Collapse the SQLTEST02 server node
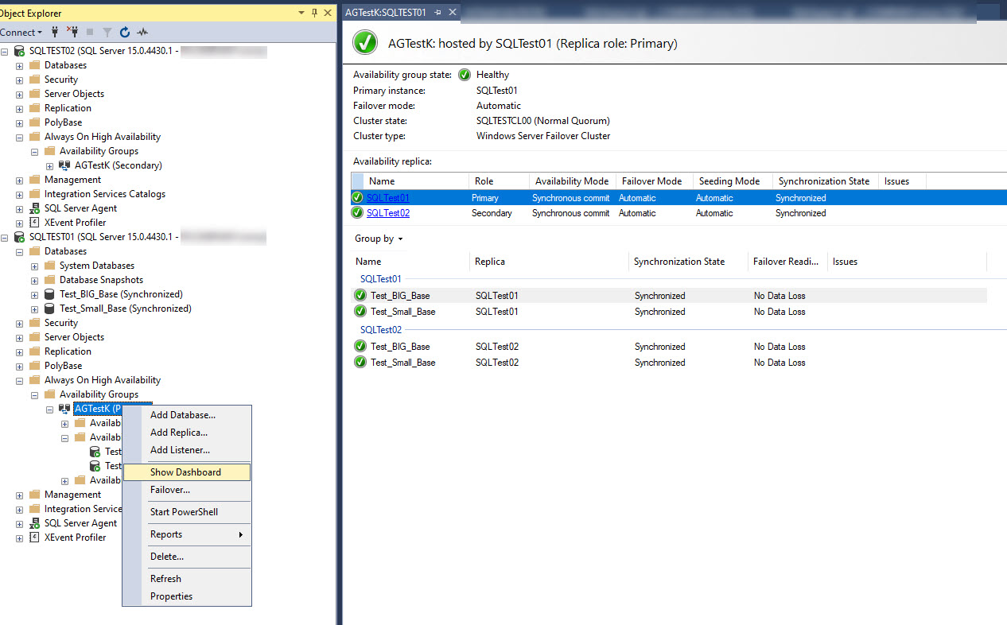The image size is (1007, 625). [5, 51]
